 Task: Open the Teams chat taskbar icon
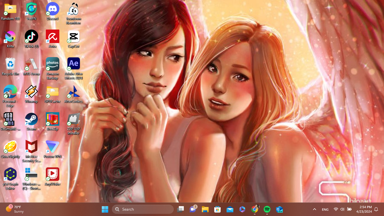[x=193, y=209]
